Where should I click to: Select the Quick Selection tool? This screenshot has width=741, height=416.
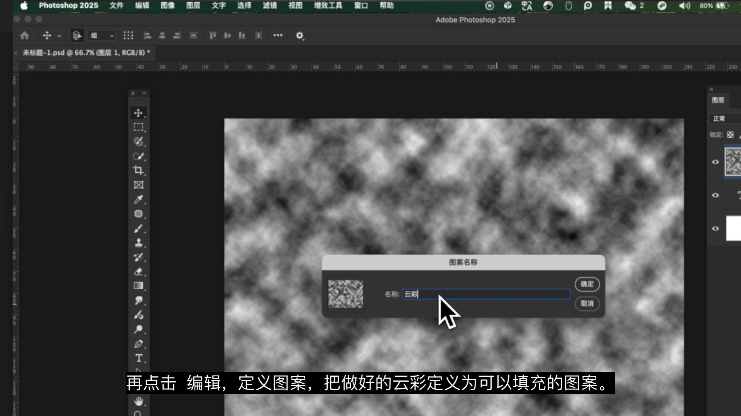pyautogui.click(x=139, y=156)
